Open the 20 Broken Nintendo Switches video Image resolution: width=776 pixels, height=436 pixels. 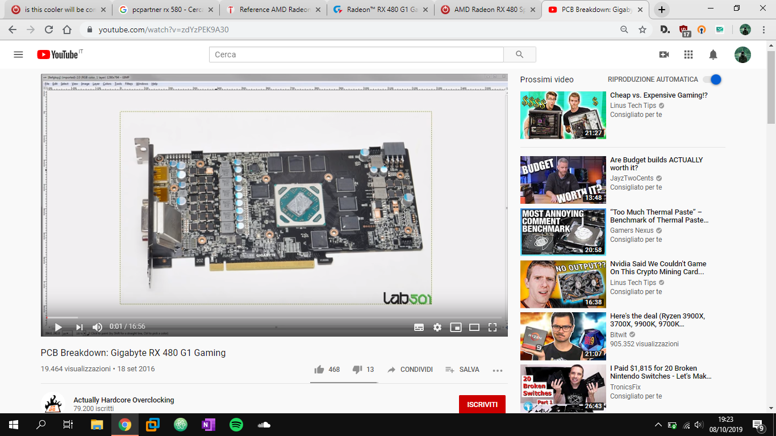click(661, 372)
